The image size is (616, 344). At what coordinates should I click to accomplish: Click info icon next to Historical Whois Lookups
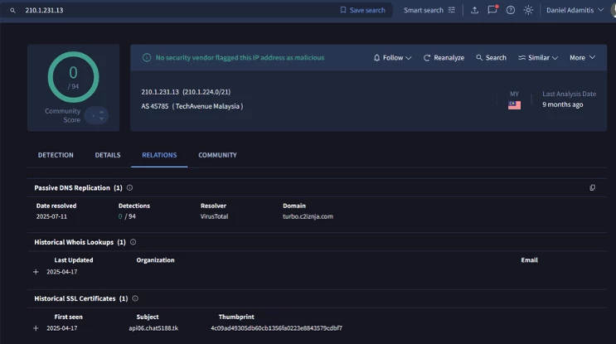[x=133, y=242]
